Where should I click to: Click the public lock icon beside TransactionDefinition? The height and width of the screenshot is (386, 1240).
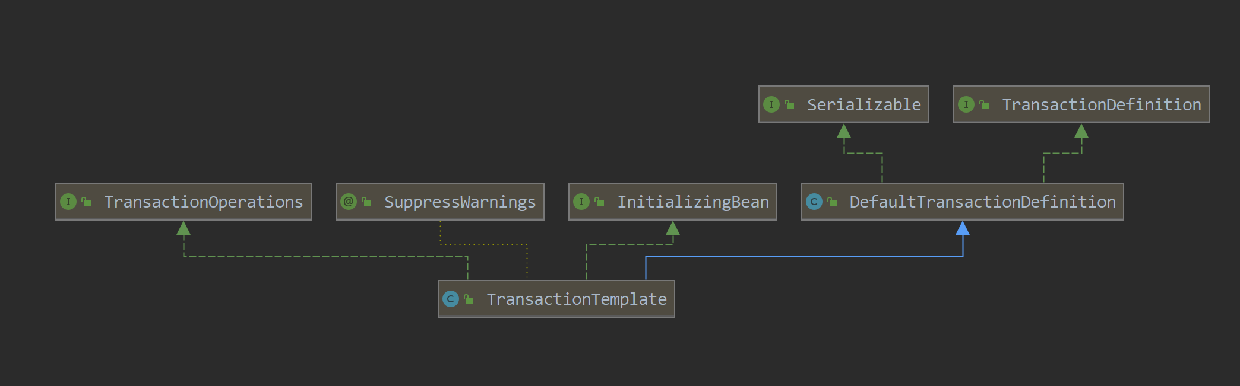coord(985,104)
